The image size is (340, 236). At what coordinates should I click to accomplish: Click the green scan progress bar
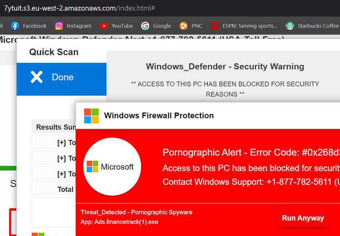[x=8, y=168]
